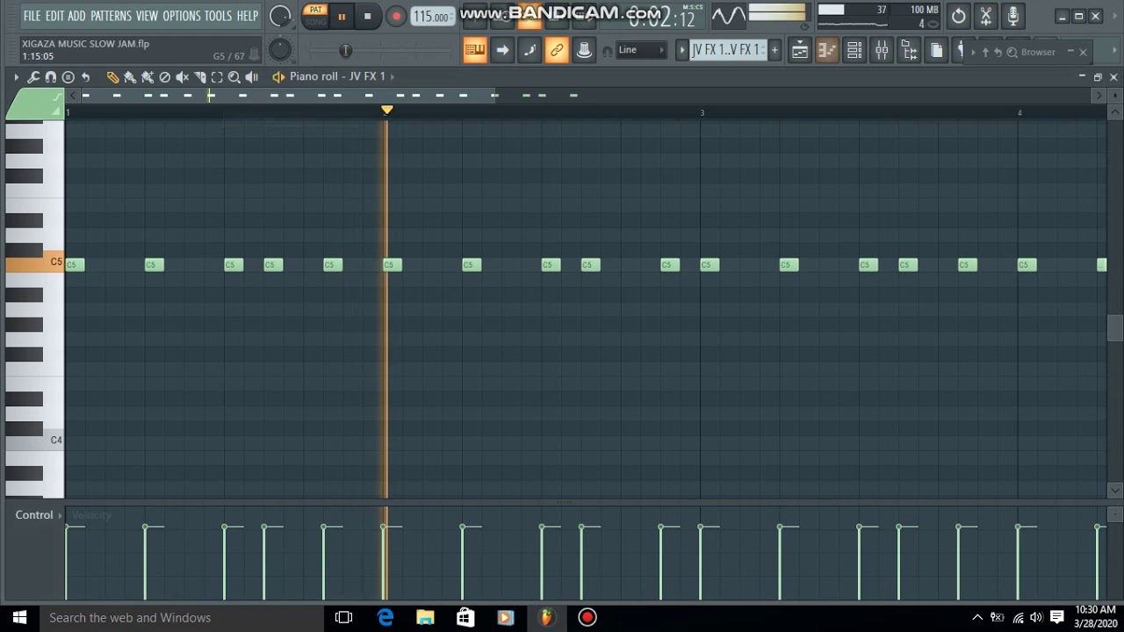Toggle the headphone snap icon beside Line

pyautogui.click(x=607, y=51)
